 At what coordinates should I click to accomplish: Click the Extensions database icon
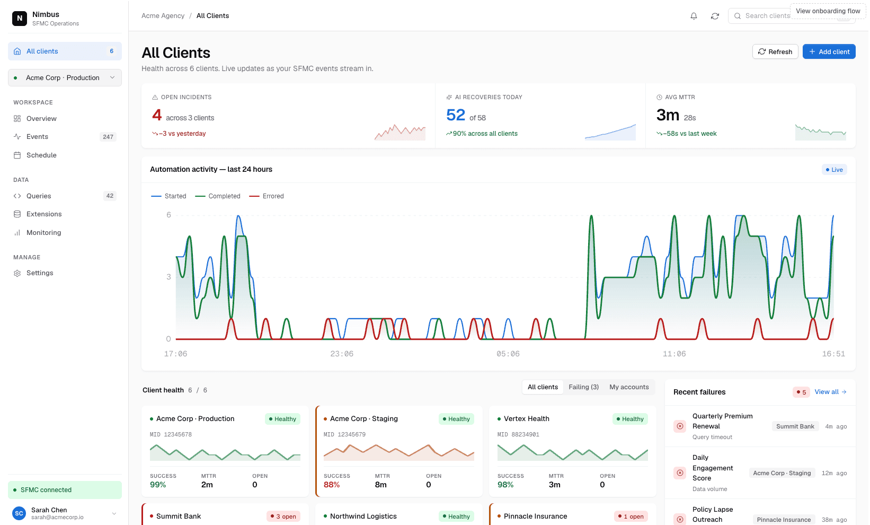point(17,214)
